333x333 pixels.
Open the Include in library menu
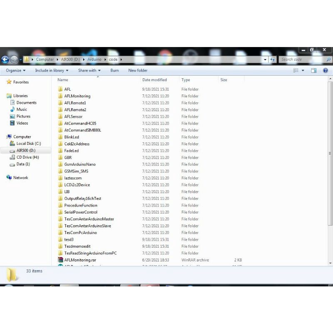[x=51, y=70]
